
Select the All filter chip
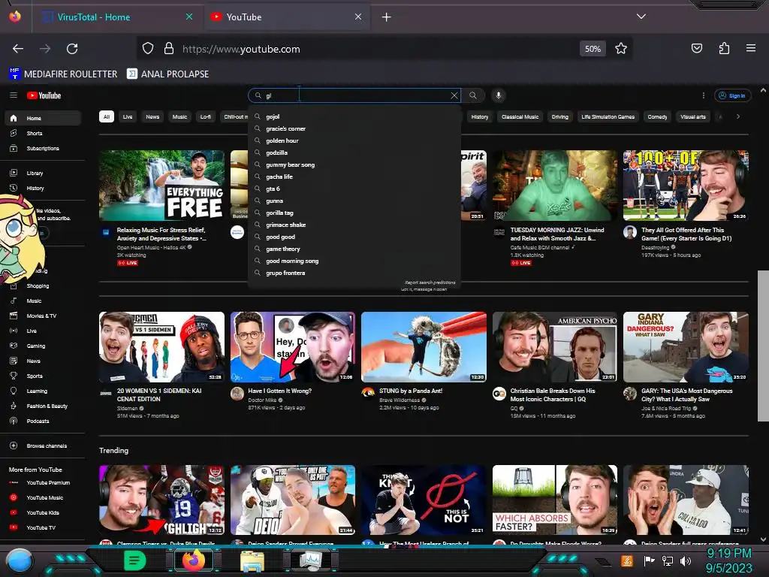coord(107,116)
